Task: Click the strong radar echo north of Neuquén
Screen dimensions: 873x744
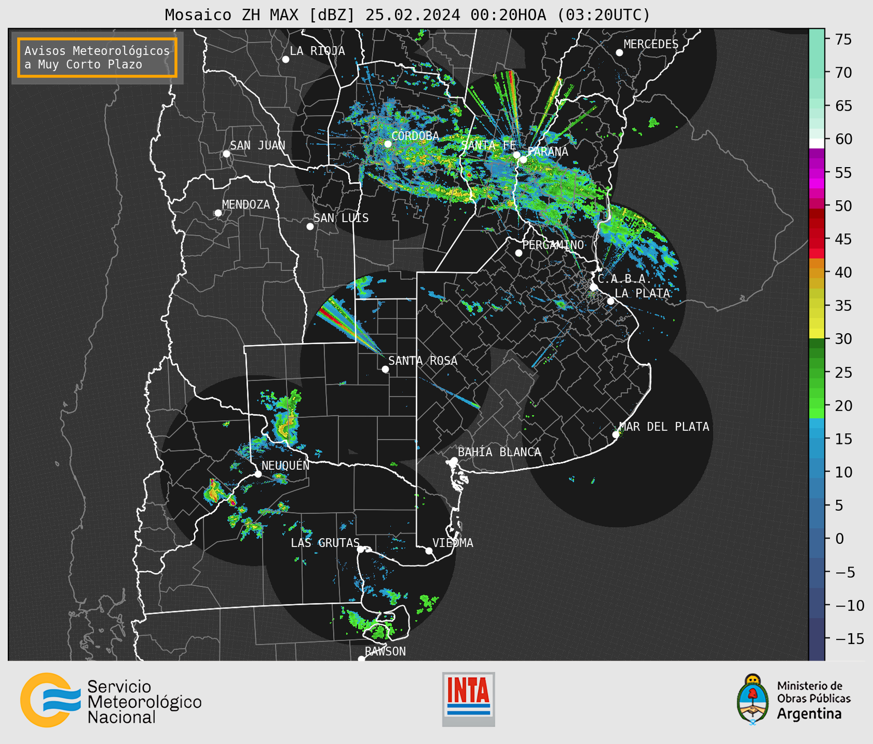Action: coord(286,418)
